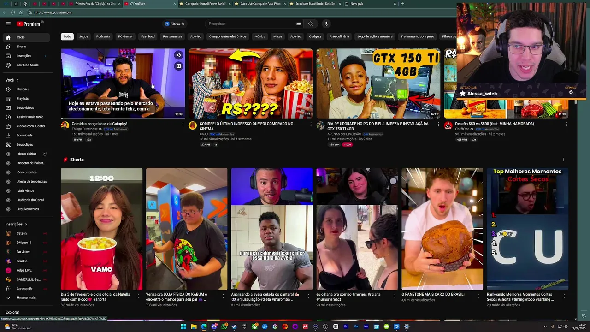Play the COMPREI O ÚLTIMO INGRESSO thumbnail
Image resolution: width=590 pixels, height=332 pixels.
pyautogui.click(x=250, y=83)
